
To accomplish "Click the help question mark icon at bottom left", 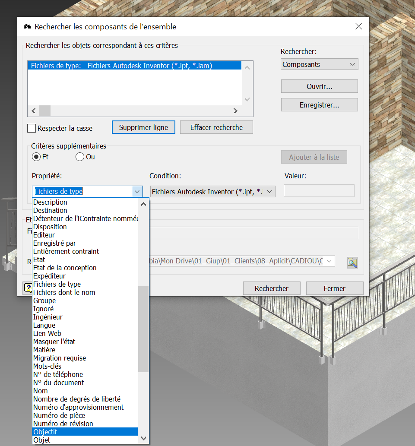I will pos(28,288).
